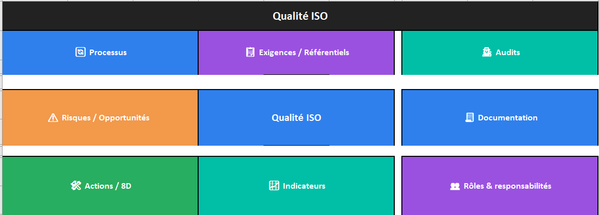Open Exigences / Référentiels text link
The image size is (599, 215).
coord(304,52)
